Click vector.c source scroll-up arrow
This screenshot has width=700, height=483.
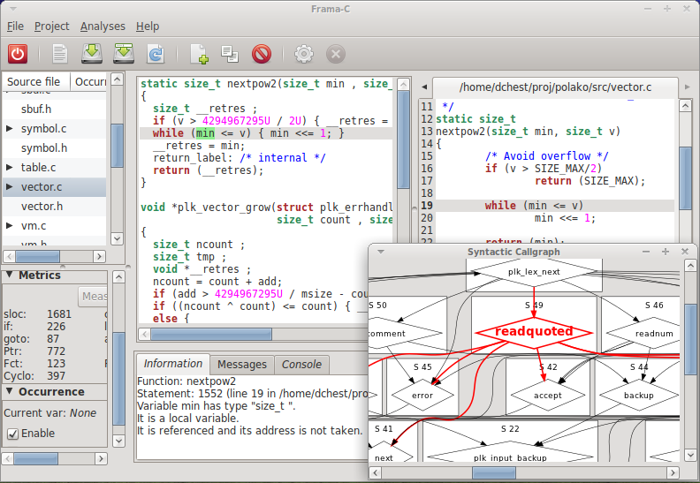pyautogui.click(x=685, y=106)
